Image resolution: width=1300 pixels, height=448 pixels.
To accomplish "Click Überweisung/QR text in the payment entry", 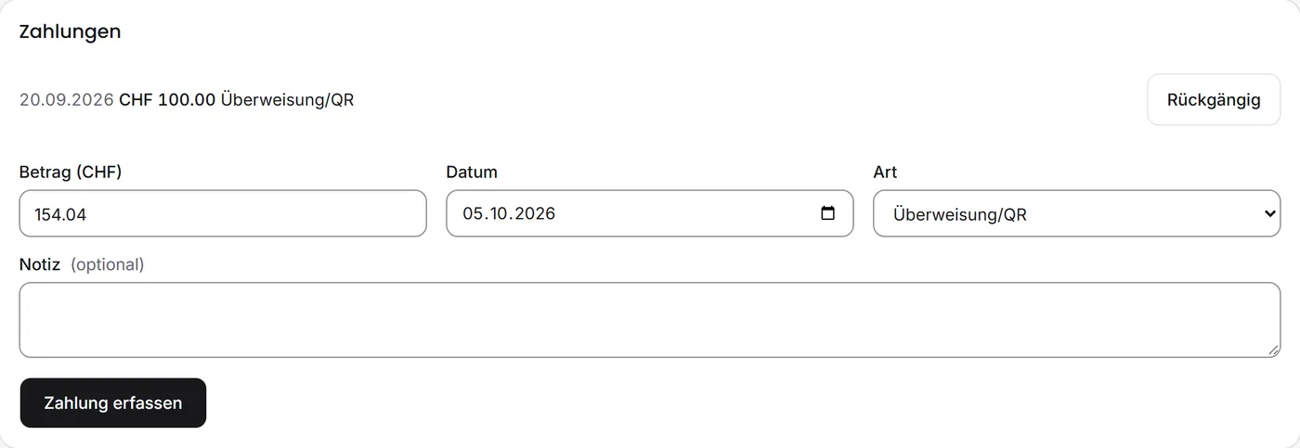I will tap(287, 99).
